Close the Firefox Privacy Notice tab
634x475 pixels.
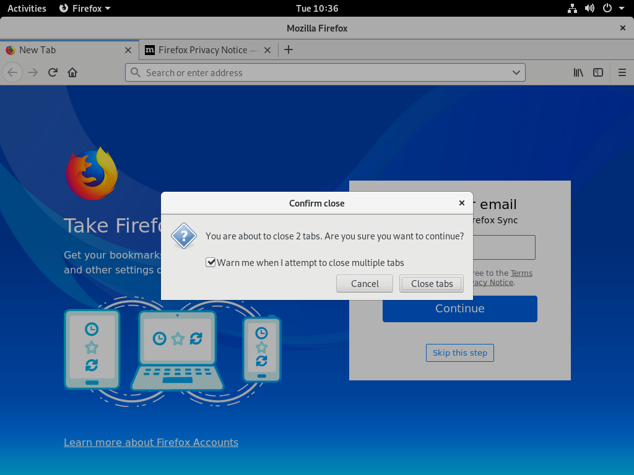(x=267, y=50)
